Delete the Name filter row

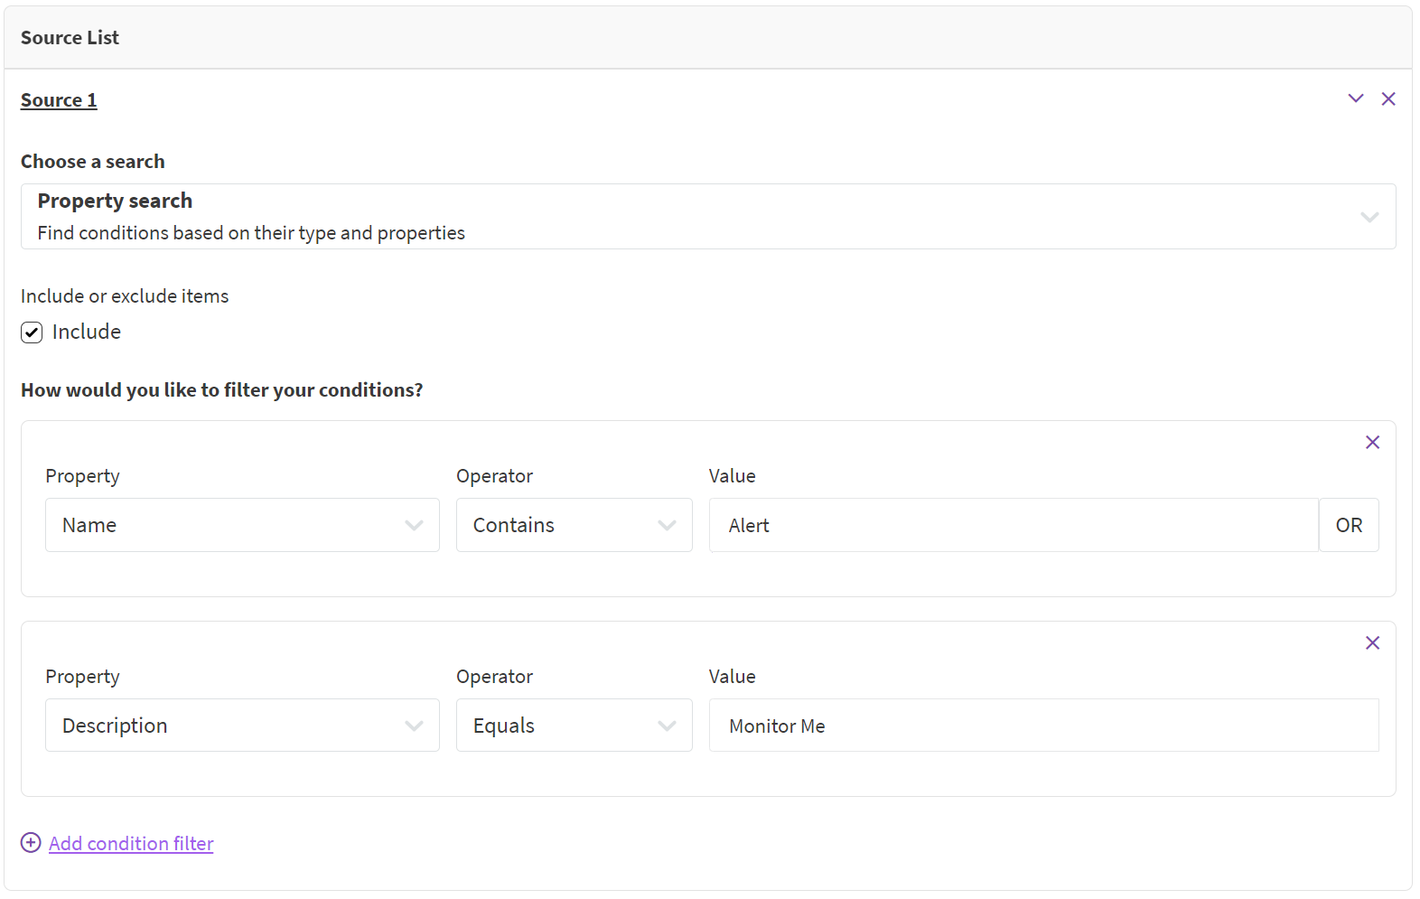click(x=1372, y=442)
